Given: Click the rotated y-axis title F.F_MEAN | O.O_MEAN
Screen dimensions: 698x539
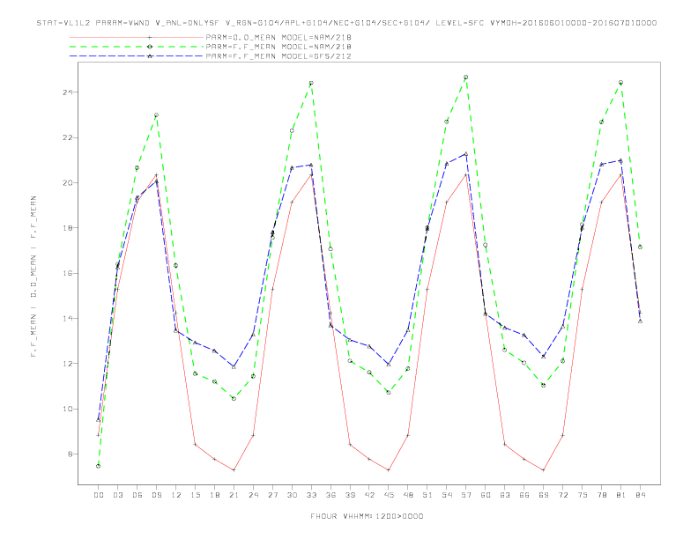Looking at the screenshot, I should pyautogui.click(x=33, y=277).
